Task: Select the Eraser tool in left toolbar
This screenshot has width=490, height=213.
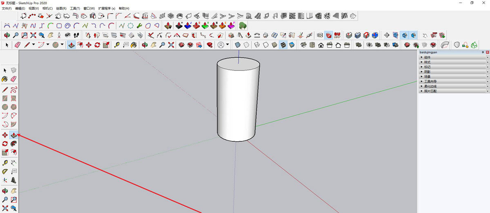Action: pos(13,79)
